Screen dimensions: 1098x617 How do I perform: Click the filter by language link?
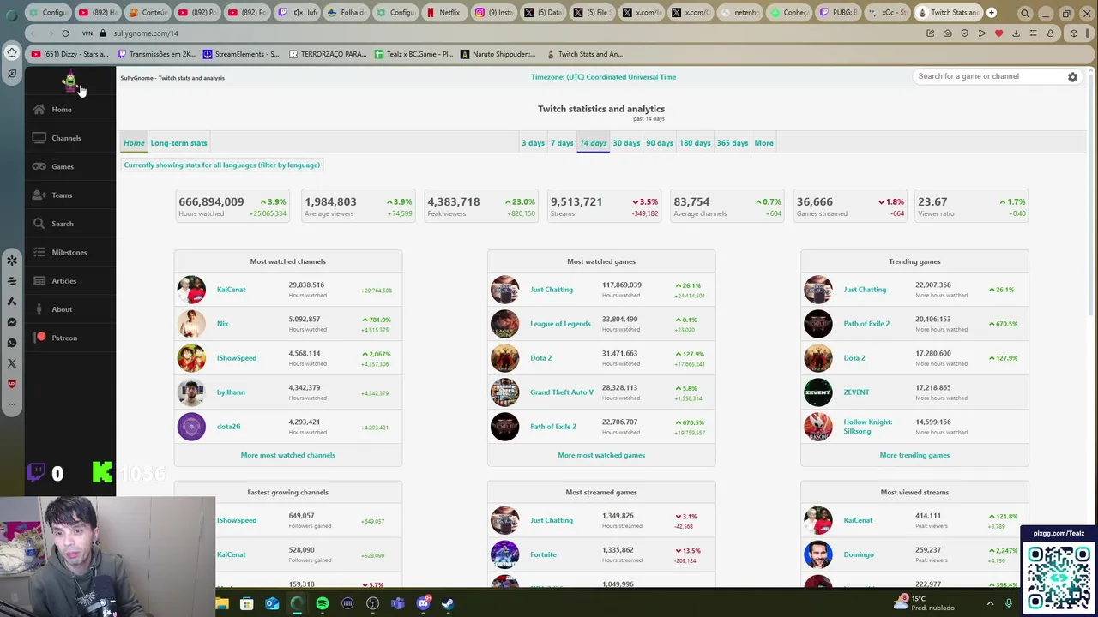tap(221, 165)
